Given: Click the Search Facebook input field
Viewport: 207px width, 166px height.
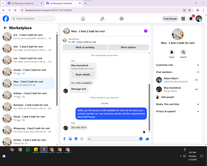Looking at the screenshot, I should coord(33,19).
